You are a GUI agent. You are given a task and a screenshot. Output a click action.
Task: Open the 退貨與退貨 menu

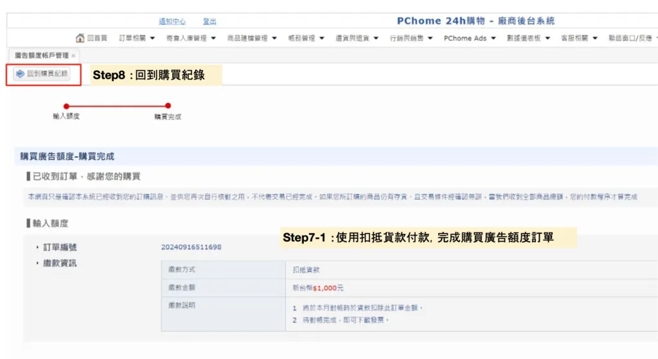357,38
